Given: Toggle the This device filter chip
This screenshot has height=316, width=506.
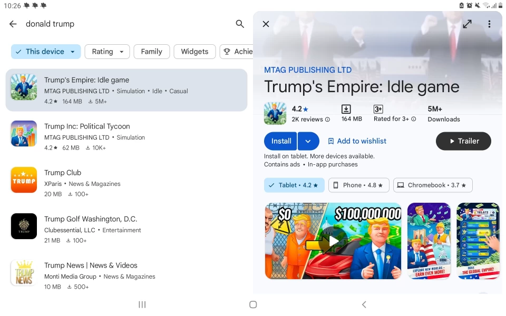Looking at the screenshot, I should pos(46,52).
